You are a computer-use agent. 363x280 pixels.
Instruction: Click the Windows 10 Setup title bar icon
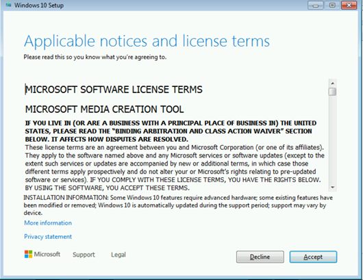(9, 5)
